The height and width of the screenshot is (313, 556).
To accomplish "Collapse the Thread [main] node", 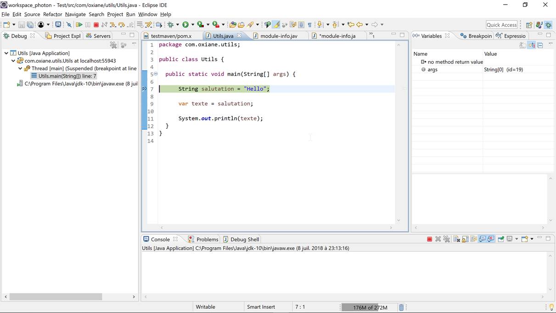I will pyautogui.click(x=21, y=68).
